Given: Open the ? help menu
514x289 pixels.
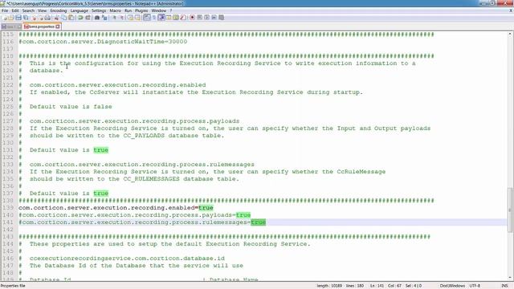Looking at the screenshot, I should click(171, 10).
